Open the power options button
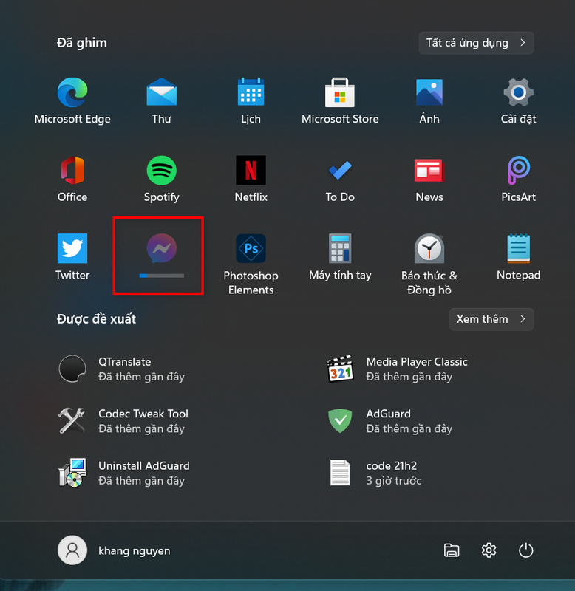 point(525,550)
